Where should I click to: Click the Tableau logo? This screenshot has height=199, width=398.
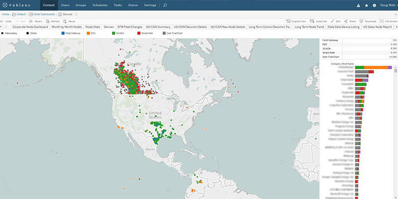[17, 5]
